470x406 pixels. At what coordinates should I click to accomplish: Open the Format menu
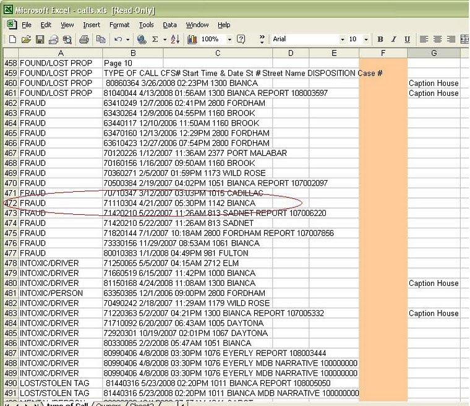119,25
